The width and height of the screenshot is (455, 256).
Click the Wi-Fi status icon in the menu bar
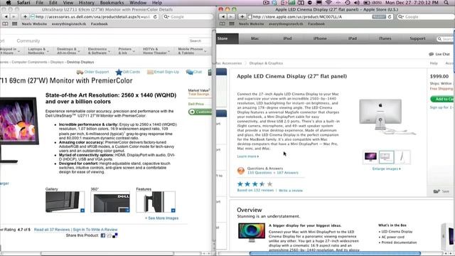point(328,3)
